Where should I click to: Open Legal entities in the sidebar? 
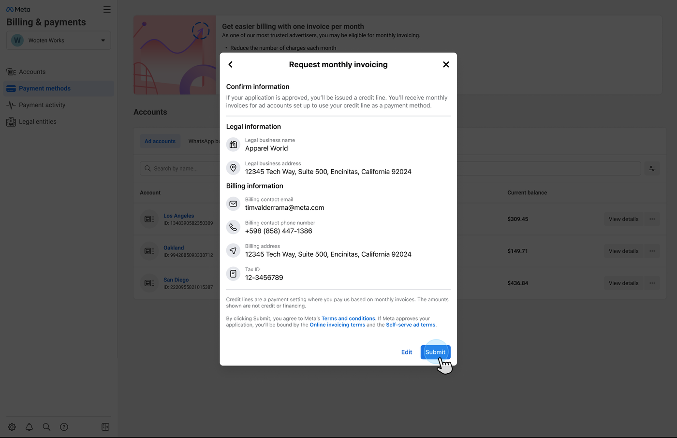click(59, 122)
